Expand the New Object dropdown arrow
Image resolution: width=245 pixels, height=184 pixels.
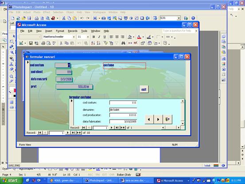tap(159, 43)
